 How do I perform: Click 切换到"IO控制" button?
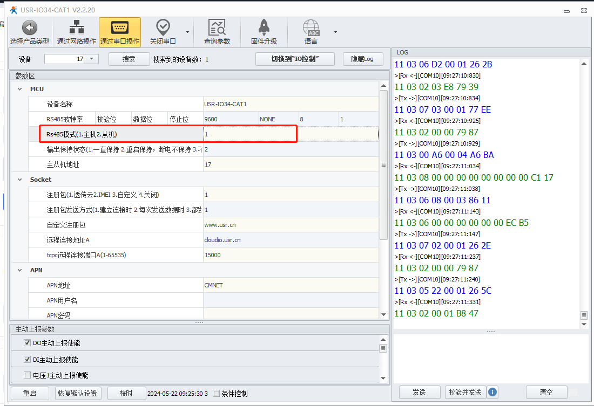click(x=295, y=59)
